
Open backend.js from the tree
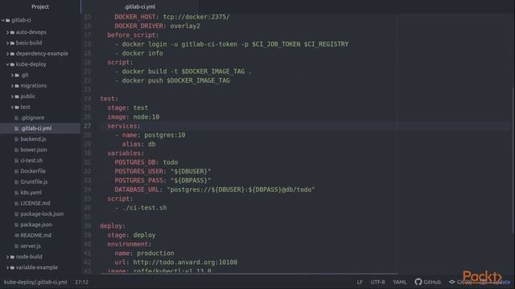coord(33,139)
